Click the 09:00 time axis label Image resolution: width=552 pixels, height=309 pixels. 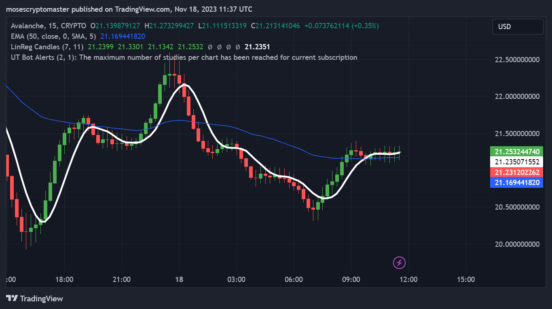(x=351, y=279)
